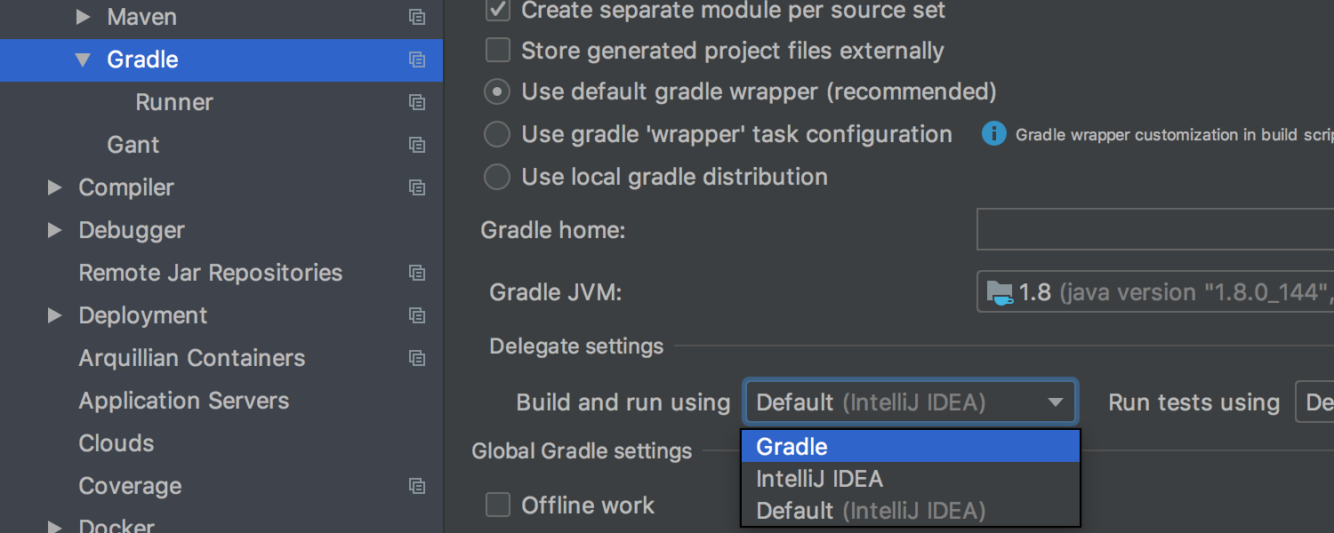
Task: Click the project-level icon beside Arquillian Containers
Action: click(x=416, y=358)
